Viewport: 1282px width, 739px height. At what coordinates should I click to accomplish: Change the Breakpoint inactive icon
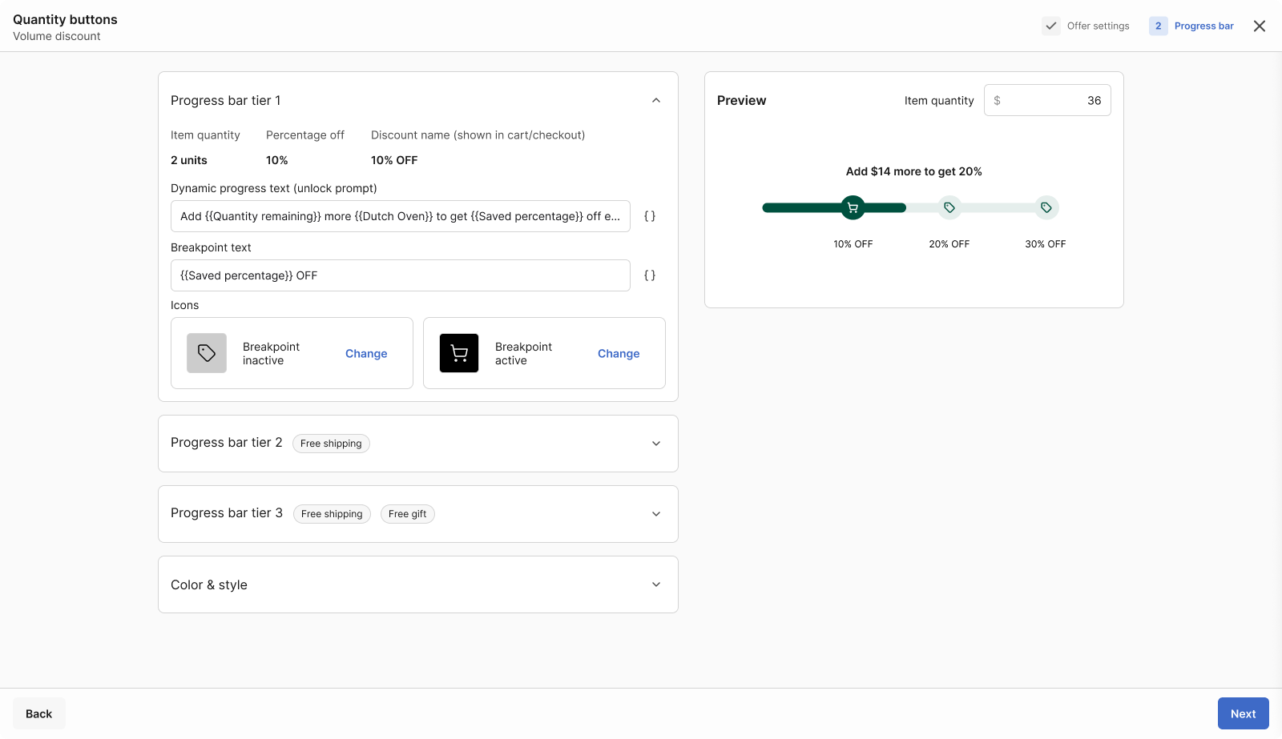pyautogui.click(x=366, y=353)
